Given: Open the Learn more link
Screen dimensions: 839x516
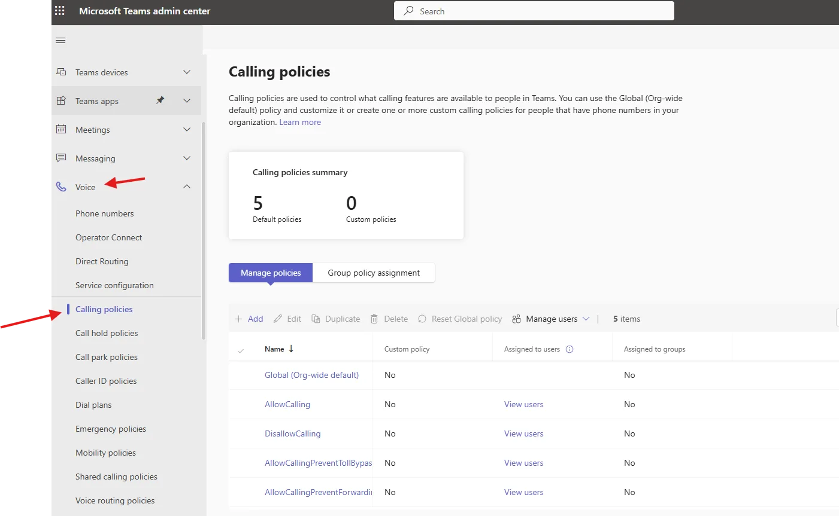Looking at the screenshot, I should [x=300, y=122].
